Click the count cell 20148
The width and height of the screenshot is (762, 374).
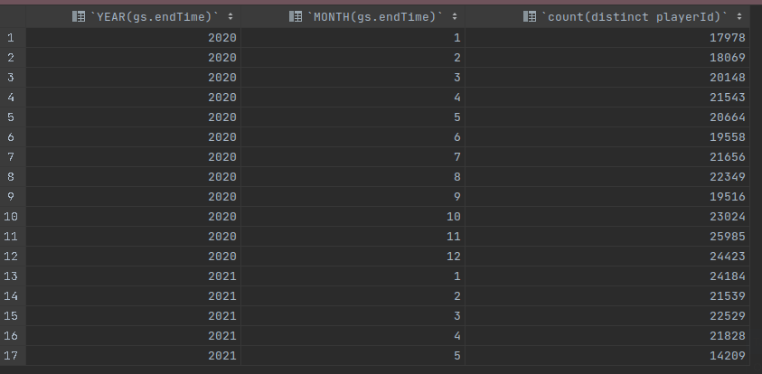(x=607, y=77)
